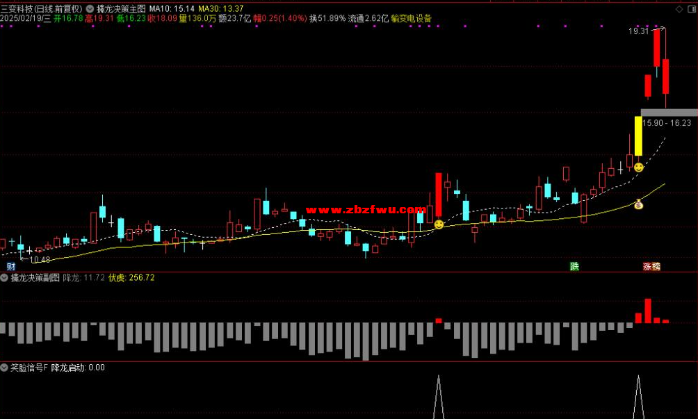698x419 pixels.
Task: Click the smiley signal under the yellow candle
Action: (638, 167)
